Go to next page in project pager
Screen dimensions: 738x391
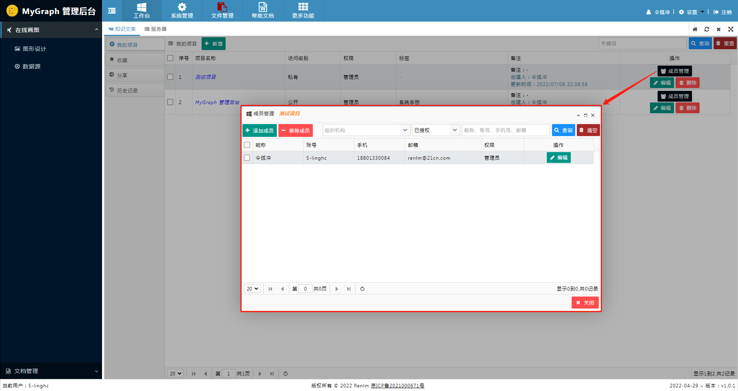click(260, 374)
